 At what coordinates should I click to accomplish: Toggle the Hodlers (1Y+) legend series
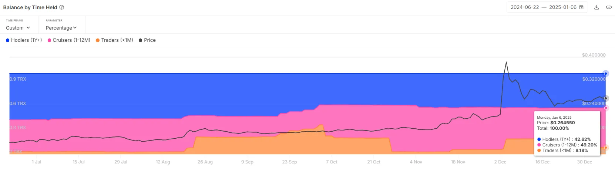tap(24, 40)
